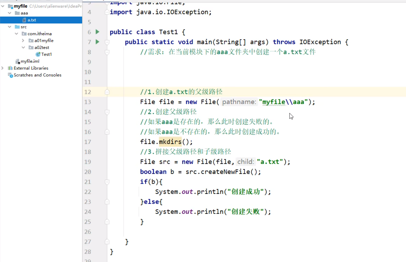This screenshot has width=406, height=262.
Task: Expand the a01myfile package chevron
Action: pyautogui.click(x=23, y=40)
